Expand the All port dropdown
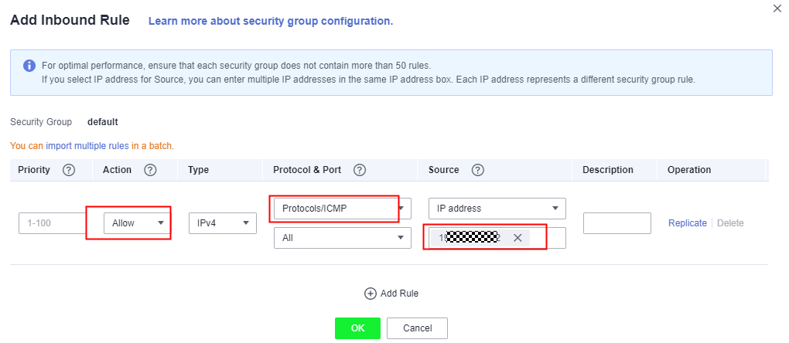This screenshot has height=343, width=789. tap(343, 238)
